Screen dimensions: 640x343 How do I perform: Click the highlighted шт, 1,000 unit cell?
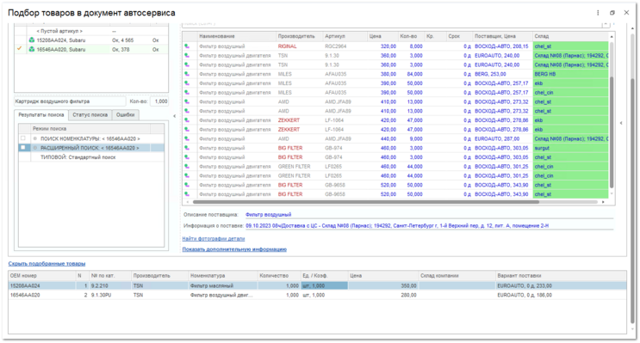click(x=325, y=286)
